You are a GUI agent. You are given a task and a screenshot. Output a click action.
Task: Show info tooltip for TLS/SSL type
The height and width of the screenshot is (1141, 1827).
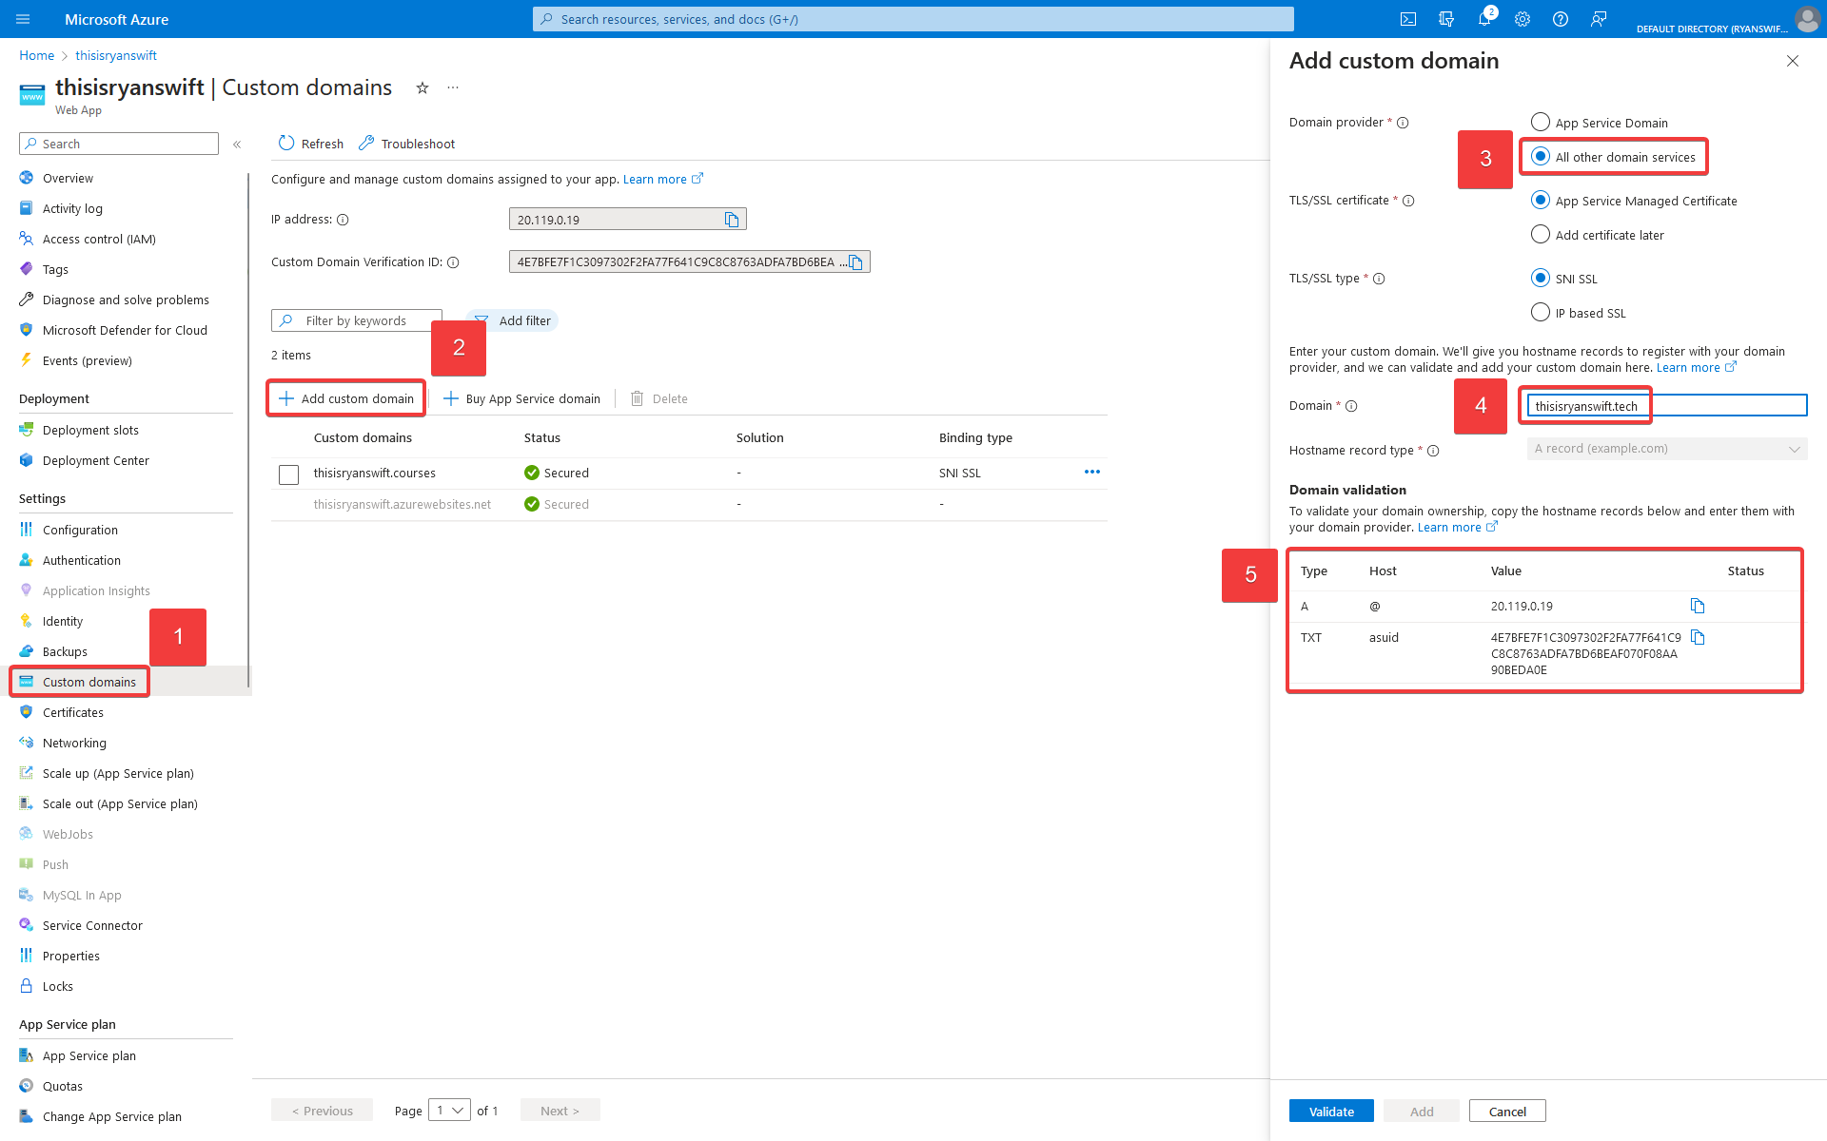tap(1379, 279)
